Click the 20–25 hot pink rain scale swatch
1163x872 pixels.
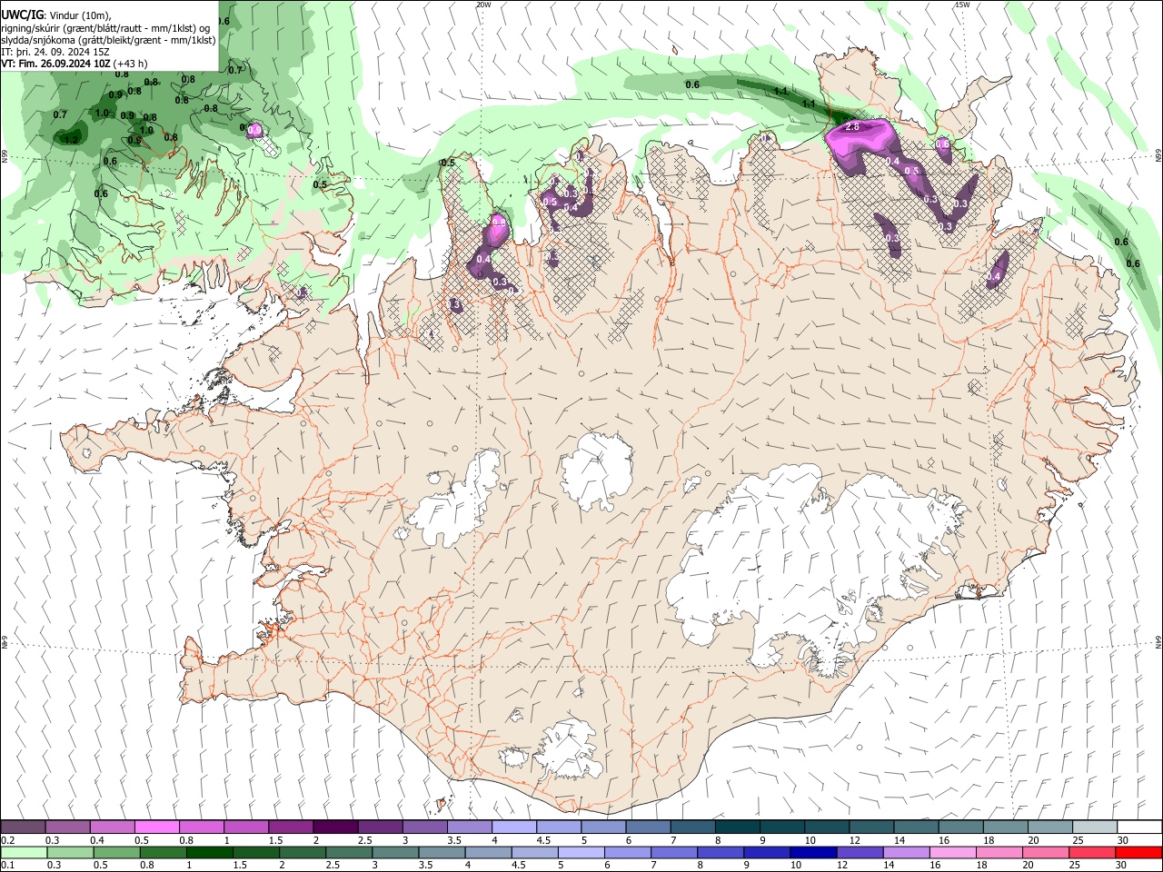[1046, 853]
